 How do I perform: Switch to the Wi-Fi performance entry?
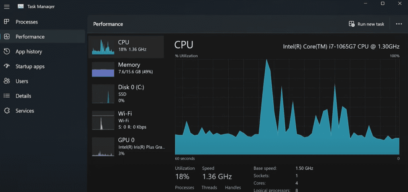(127, 120)
